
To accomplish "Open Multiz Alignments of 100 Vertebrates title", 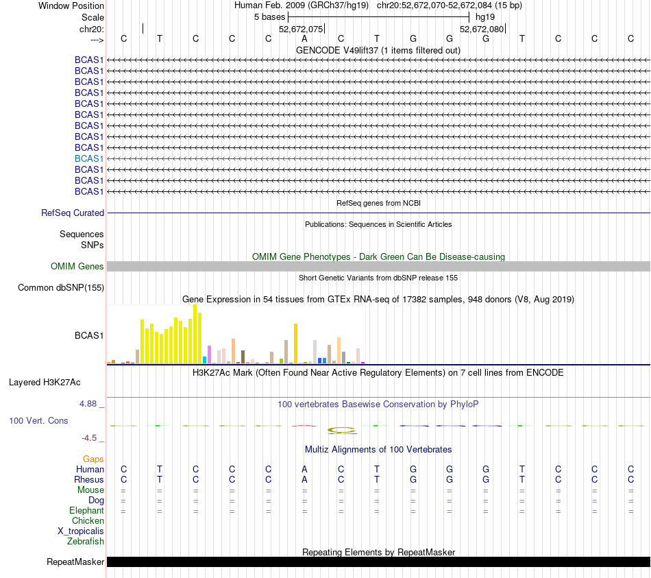I will tap(378, 450).
